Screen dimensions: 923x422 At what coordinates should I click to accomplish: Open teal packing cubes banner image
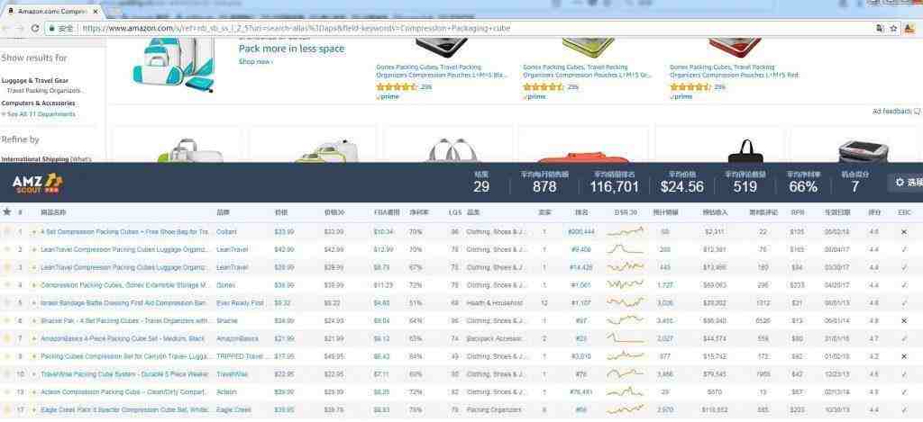174,66
